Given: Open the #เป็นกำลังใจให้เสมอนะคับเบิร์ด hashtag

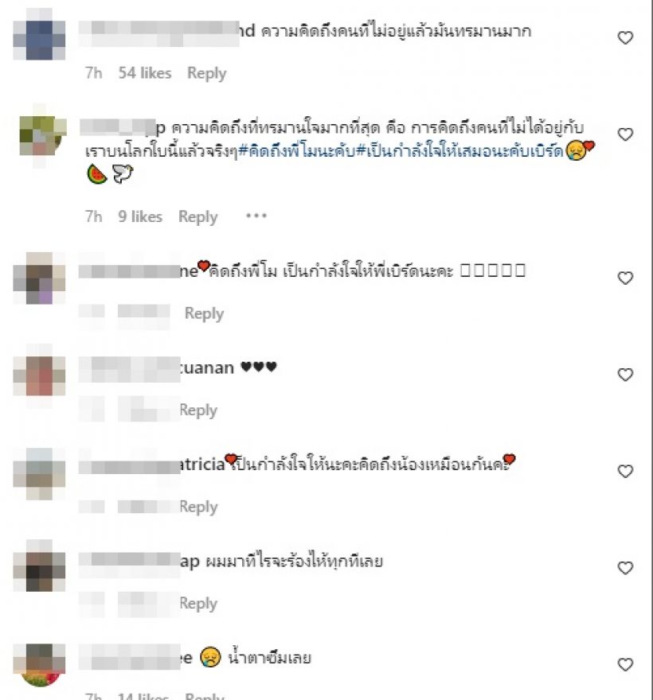Looking at the screenshot, I should tap(459, 151).
